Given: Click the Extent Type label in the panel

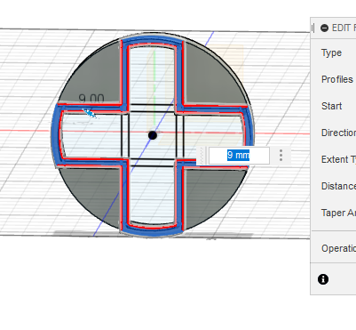Looking at the screenshot, I should (338, 159).
